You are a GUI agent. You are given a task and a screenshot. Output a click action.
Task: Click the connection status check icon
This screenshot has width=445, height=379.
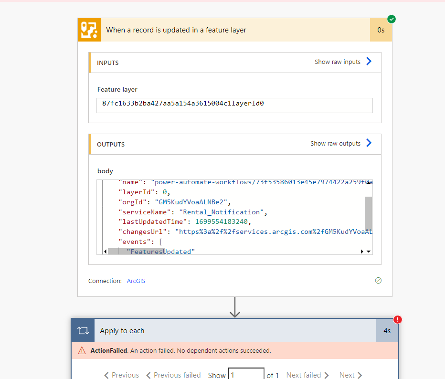[378, 281]
